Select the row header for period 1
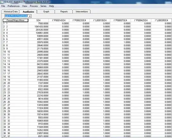The height and width of the screenshot is (138, 172). coord(16,23)
